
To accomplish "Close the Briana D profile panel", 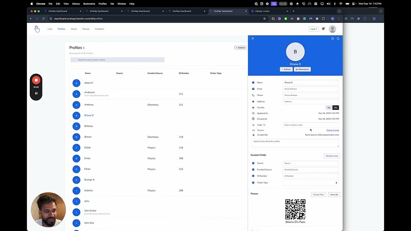I will click(x=252, y=38).
